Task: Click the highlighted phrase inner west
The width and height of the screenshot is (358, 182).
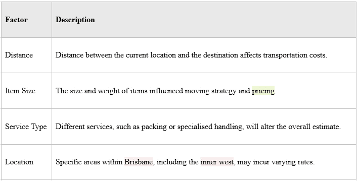Action: click(x=217, y=162)
